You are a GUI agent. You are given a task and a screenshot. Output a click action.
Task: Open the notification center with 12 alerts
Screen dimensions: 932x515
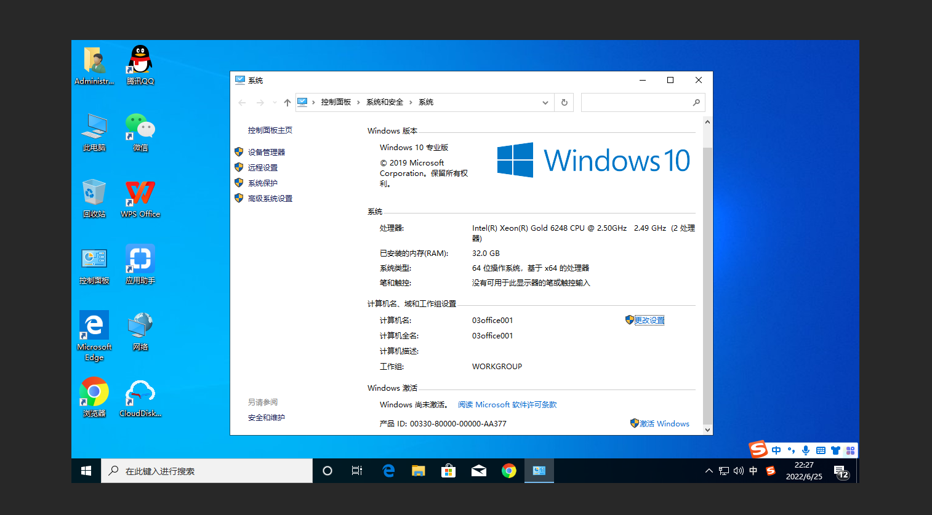[x=842, y=472]
